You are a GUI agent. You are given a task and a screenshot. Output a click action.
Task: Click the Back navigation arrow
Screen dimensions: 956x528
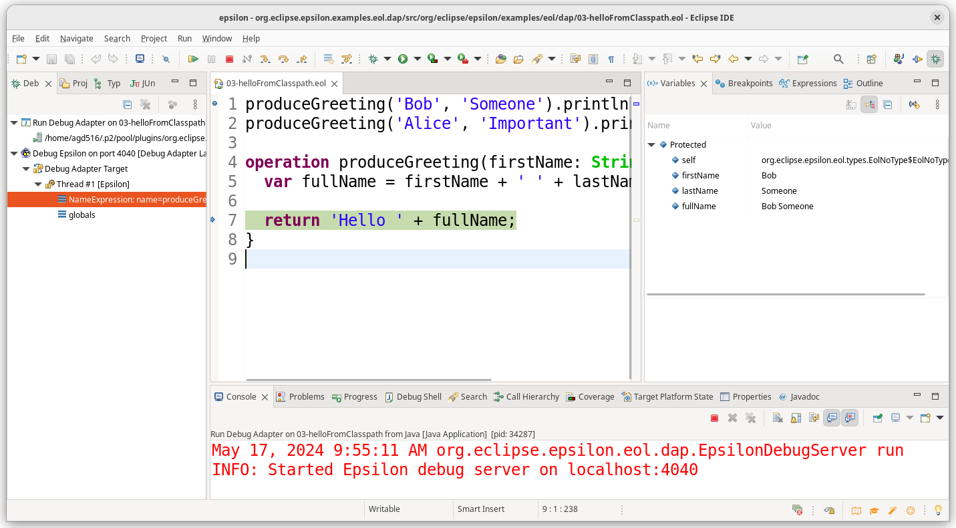click(734, 59)
